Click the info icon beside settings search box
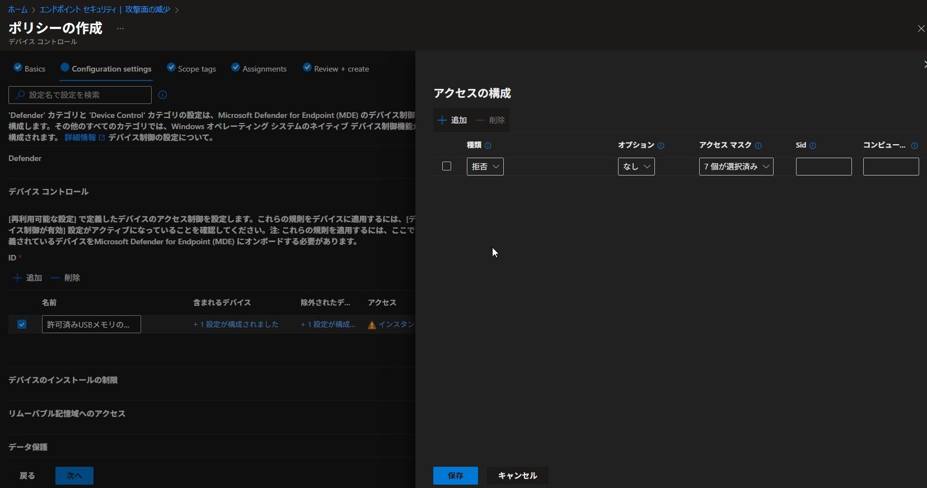 tap(163, 95)
